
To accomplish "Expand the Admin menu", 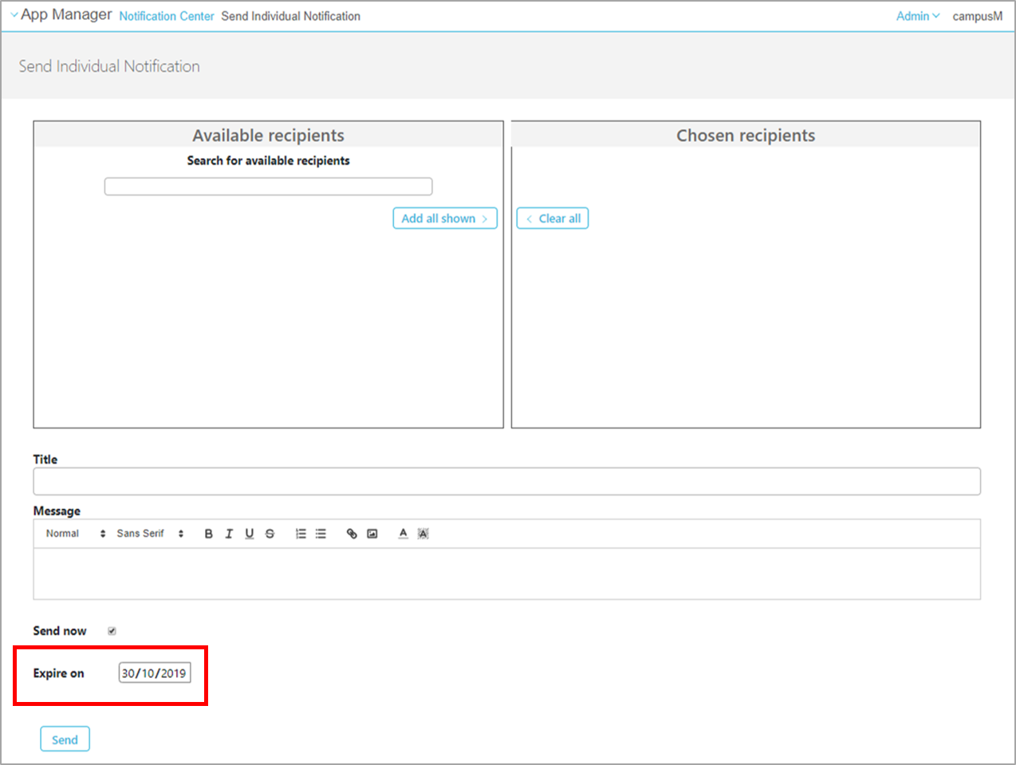I will pos(918,16).
